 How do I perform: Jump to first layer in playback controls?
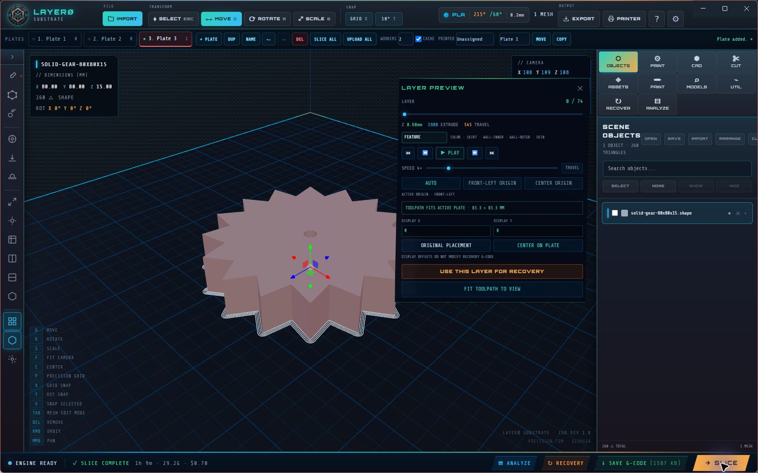click(x=408, y=153)
